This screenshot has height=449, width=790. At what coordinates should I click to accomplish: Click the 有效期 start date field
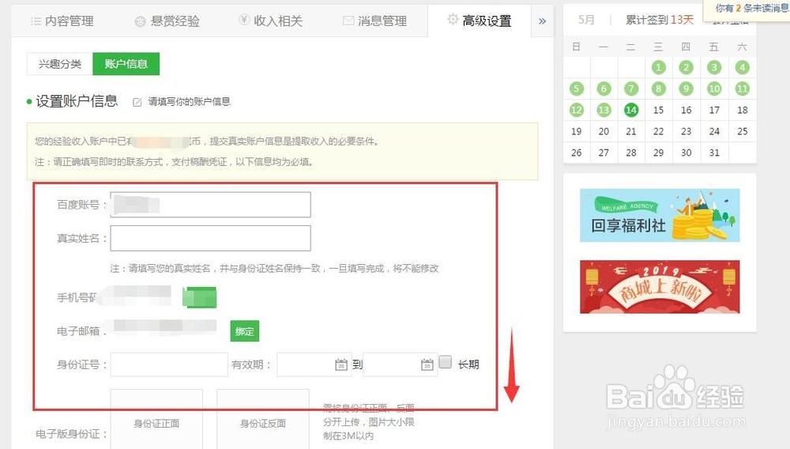(314, 364)
